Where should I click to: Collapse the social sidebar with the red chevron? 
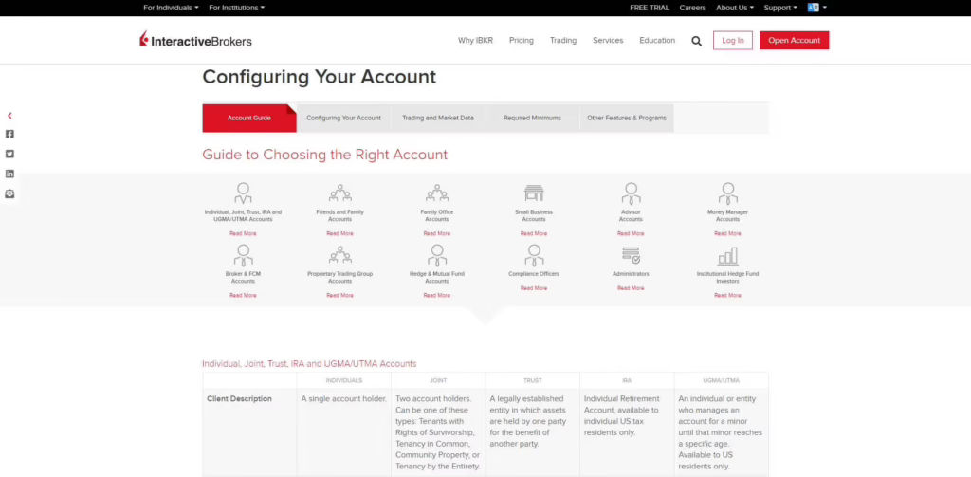click(9, 116)
